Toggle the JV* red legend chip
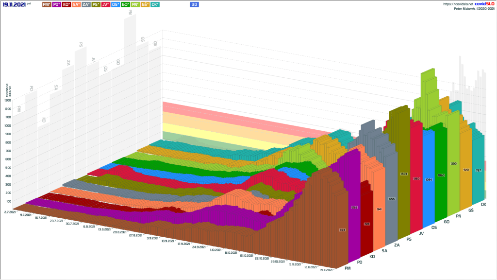This screenshot has height=280, width=497. click(x=106, y=4)
